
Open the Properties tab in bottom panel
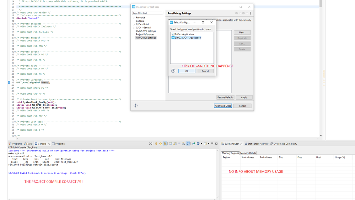tap(59, 144)
